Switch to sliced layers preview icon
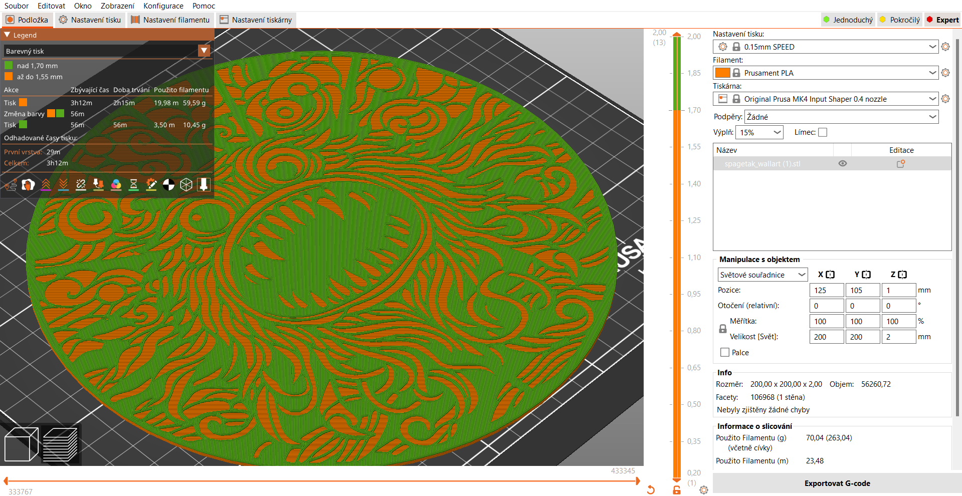The height and width of the screenshot is (496, 962). 60,444
